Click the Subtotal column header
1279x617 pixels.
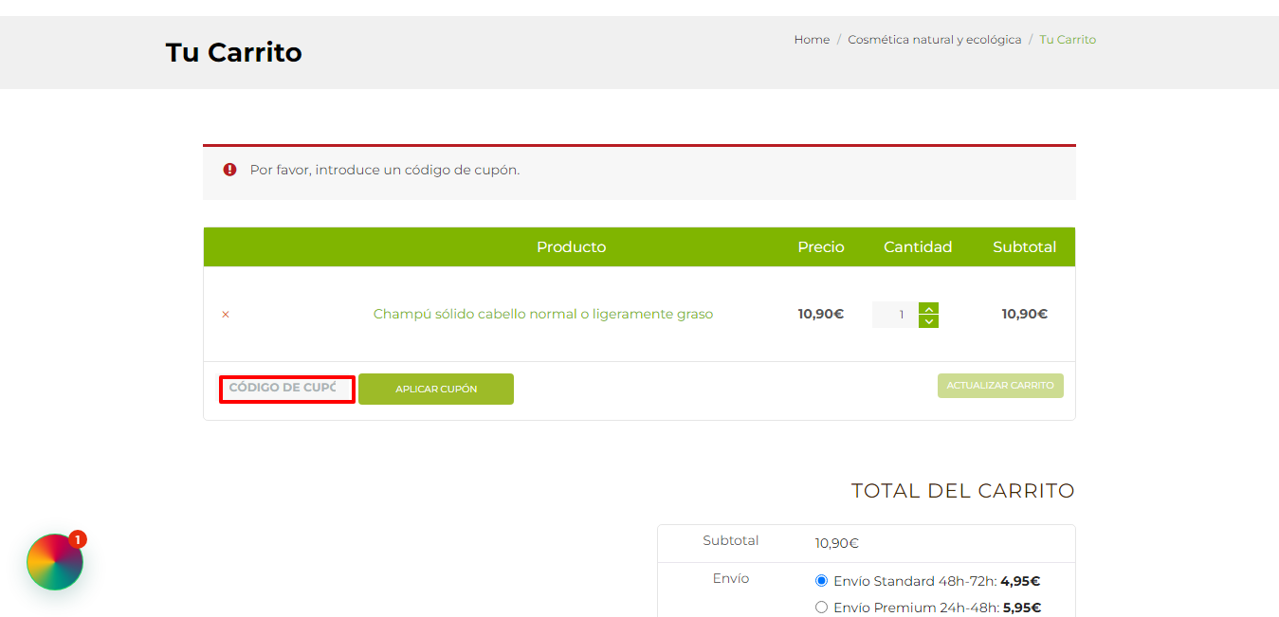pos(1024,246)
